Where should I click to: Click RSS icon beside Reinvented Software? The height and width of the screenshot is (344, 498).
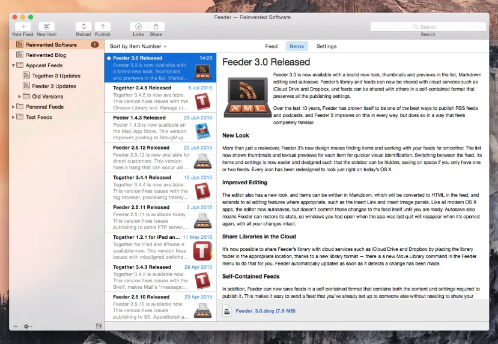coord(20,44)
